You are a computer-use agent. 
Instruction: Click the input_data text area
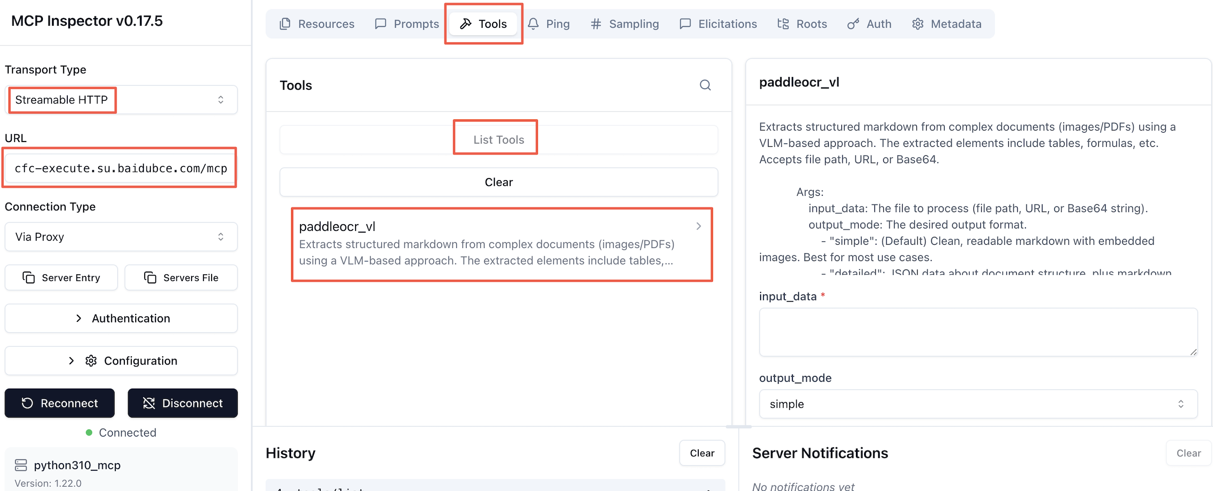tap(977, 332)
